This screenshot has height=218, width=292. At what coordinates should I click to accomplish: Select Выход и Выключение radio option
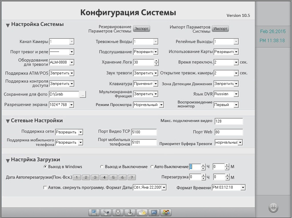(x=102, y=167)
